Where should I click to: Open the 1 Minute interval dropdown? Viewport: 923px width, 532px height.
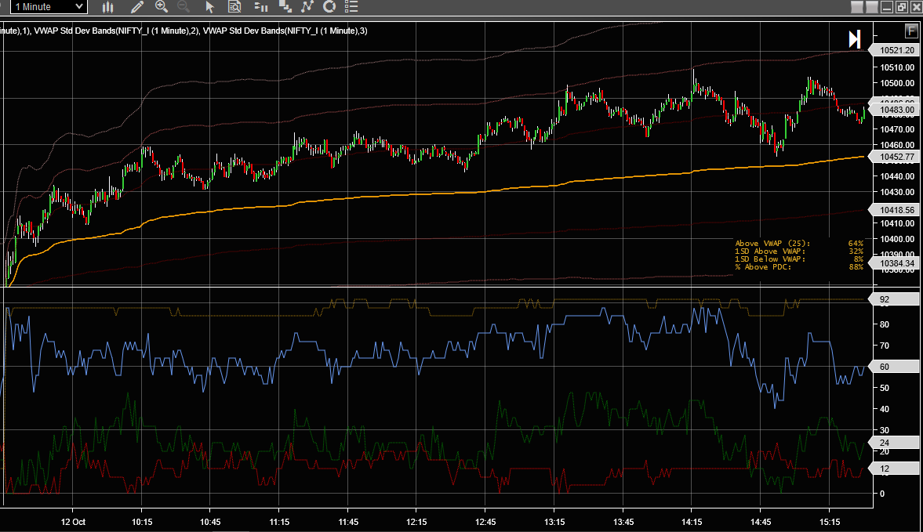49,7
